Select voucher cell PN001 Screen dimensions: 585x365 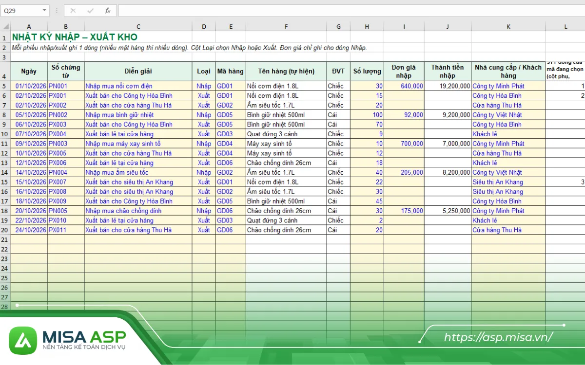(x=66, y=86)
